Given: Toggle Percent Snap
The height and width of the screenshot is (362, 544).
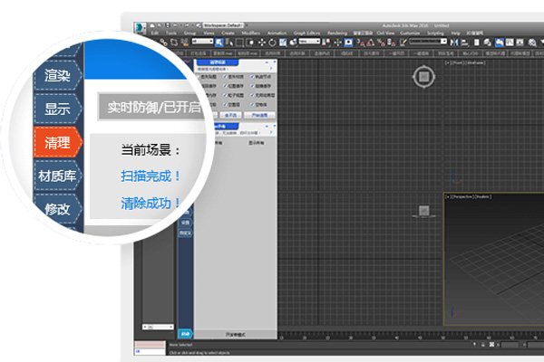Looking at the screenshot, I should [381, 42].
